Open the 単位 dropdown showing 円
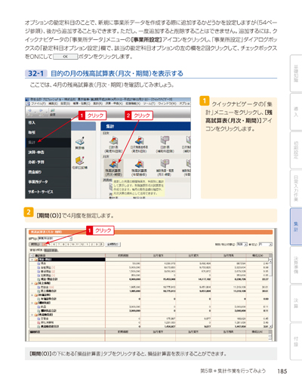Viewport: 302px width, 385px height. tap(266, 244)
